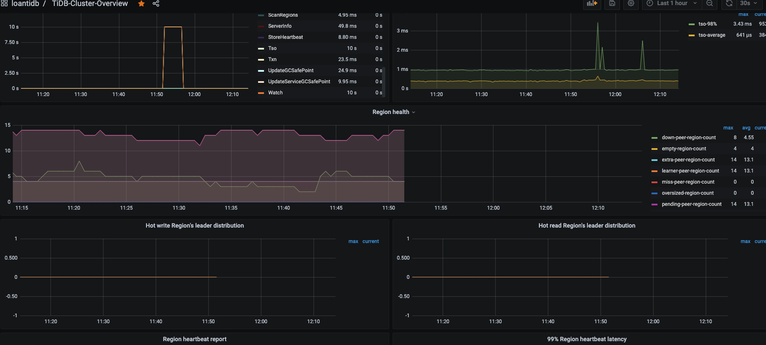766x345 pixels.
Task: Open the 30s refresh interval dropdown
Action: pos(749,3)
